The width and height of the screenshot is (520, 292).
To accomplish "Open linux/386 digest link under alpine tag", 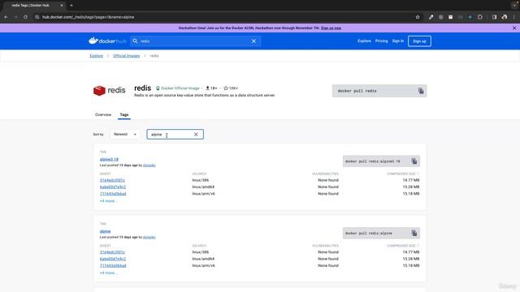I will (112, 252).
